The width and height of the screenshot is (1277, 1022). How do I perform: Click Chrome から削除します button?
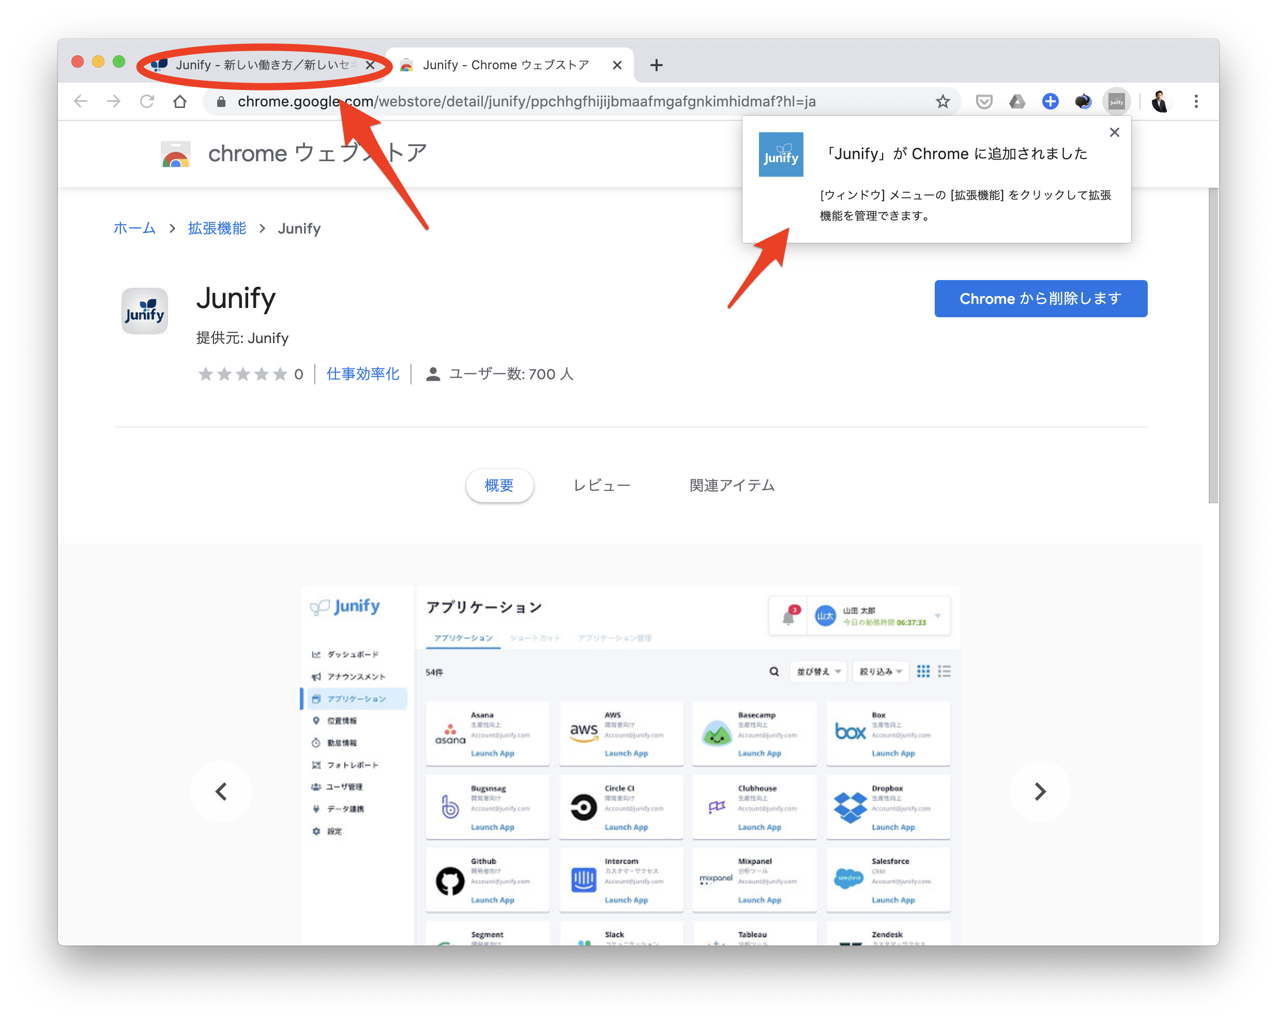[x=1040, y=298]
